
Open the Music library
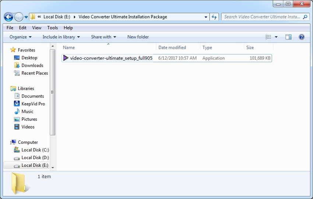coord(27,112)
